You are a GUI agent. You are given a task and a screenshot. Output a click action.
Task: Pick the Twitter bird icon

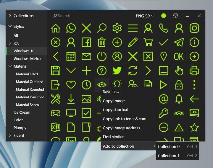(117, 71)
